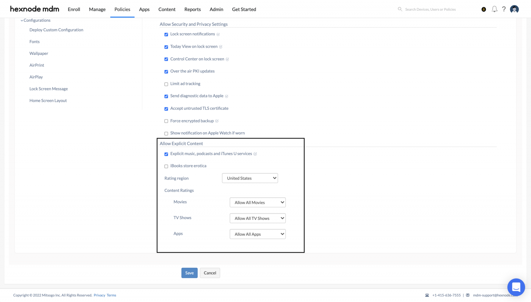
Task: Uncheck Accept untrusted TLS certificate
Action: click(x=166, y=109)
